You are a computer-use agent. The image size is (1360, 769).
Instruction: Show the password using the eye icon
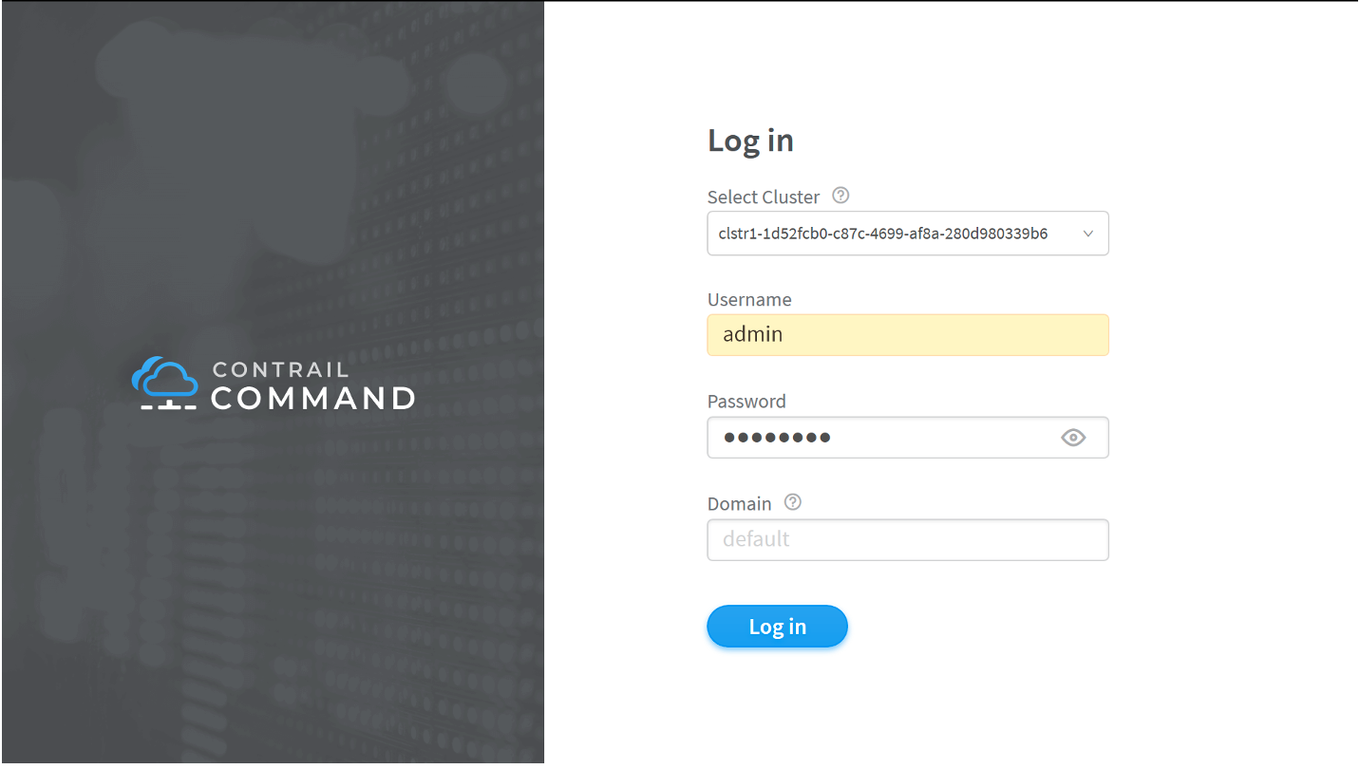(1073, 438)
